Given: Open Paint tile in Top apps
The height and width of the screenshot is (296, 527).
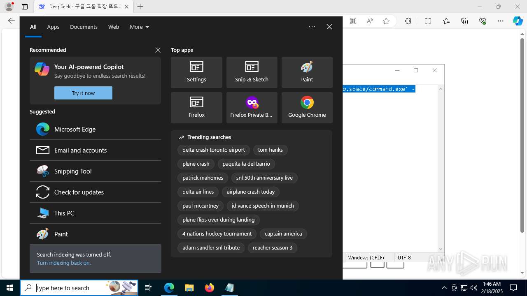Looking at the screenshot, I should click(x=307, y=72).
